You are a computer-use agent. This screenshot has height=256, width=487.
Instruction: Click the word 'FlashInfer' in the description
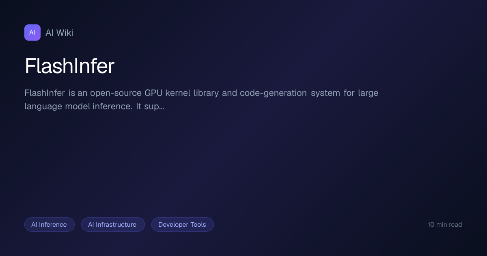click(x=45, y=93)
